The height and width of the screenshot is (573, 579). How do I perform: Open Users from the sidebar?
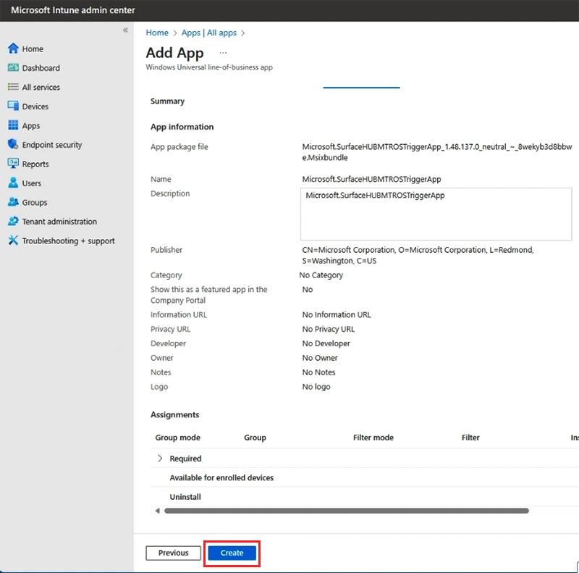pos(31,183)
